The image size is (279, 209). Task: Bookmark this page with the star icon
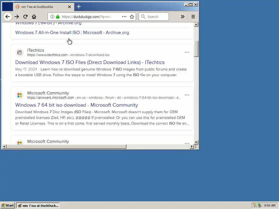click(x=132, y=17)
